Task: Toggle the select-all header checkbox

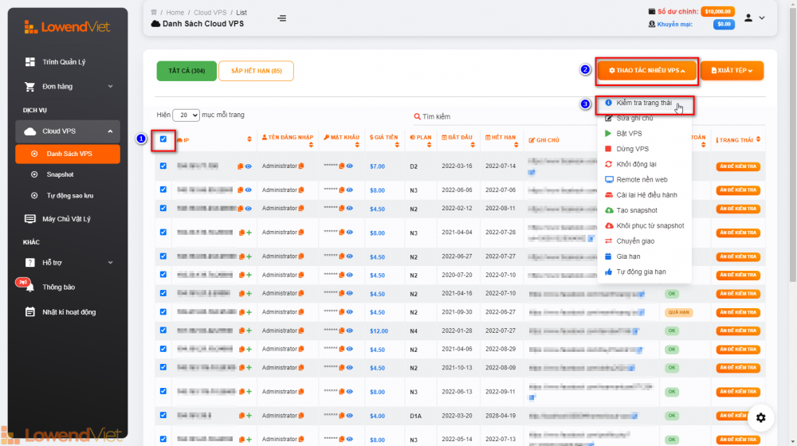Action: 163,139
